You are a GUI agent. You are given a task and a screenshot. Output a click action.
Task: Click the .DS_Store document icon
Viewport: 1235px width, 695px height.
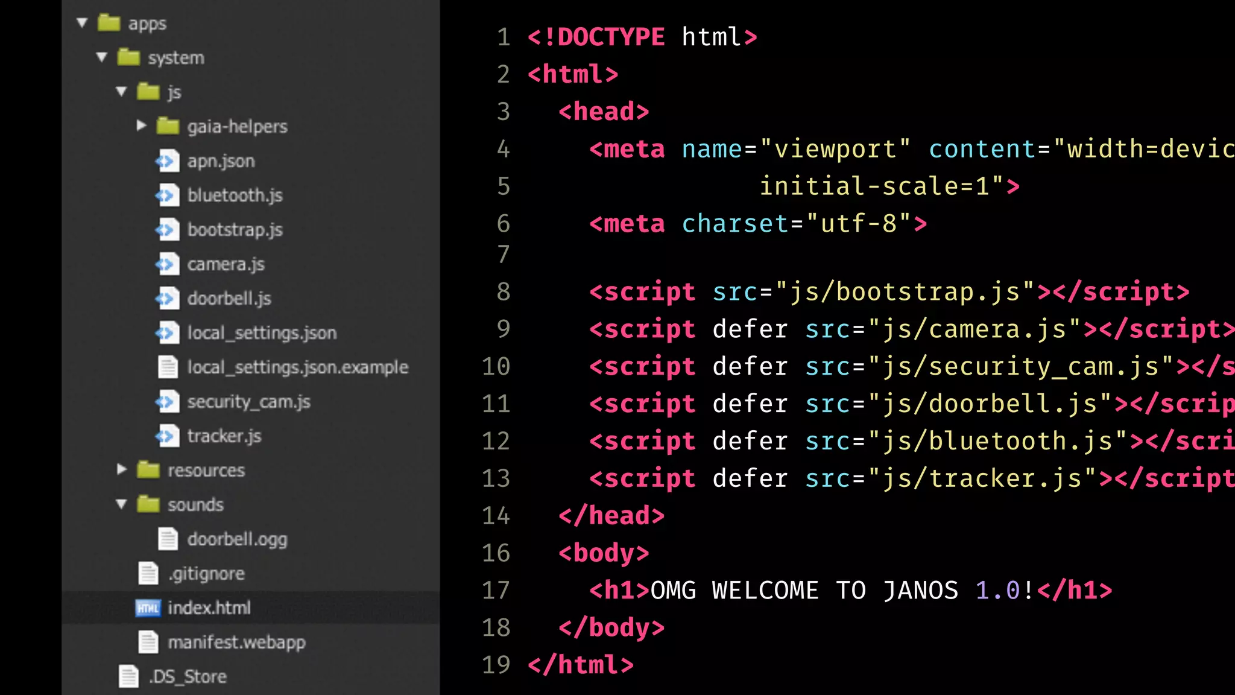[x=128, y=676]
